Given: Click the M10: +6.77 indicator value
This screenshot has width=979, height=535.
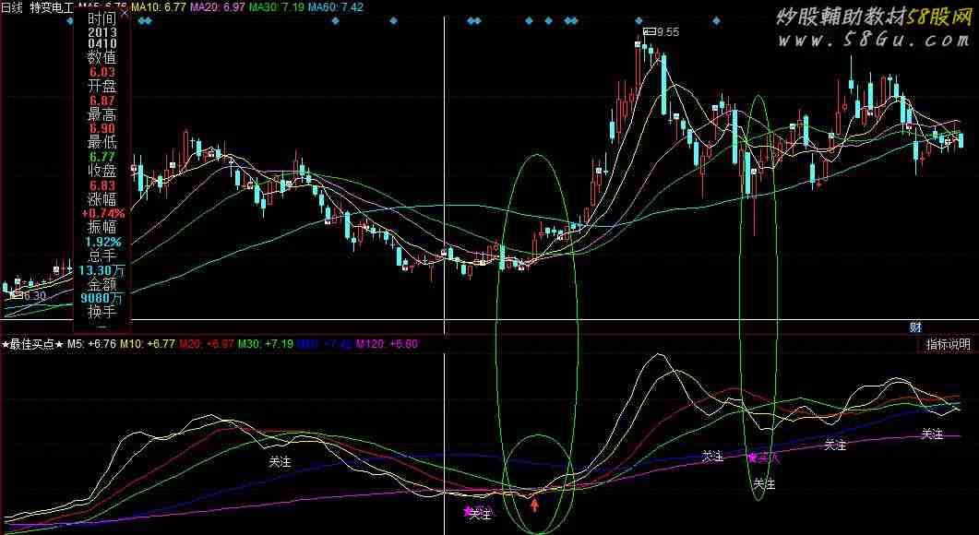Looking at the screenshot, I should 148,343.
